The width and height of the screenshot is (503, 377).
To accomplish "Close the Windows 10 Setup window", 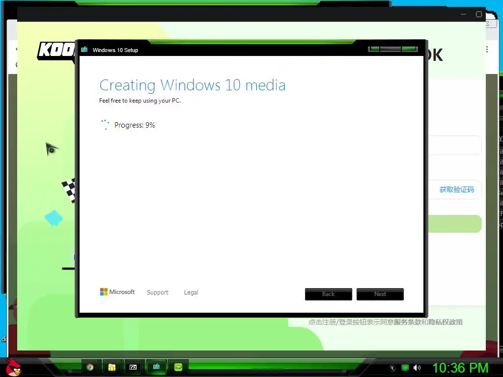I will point(410,49).
